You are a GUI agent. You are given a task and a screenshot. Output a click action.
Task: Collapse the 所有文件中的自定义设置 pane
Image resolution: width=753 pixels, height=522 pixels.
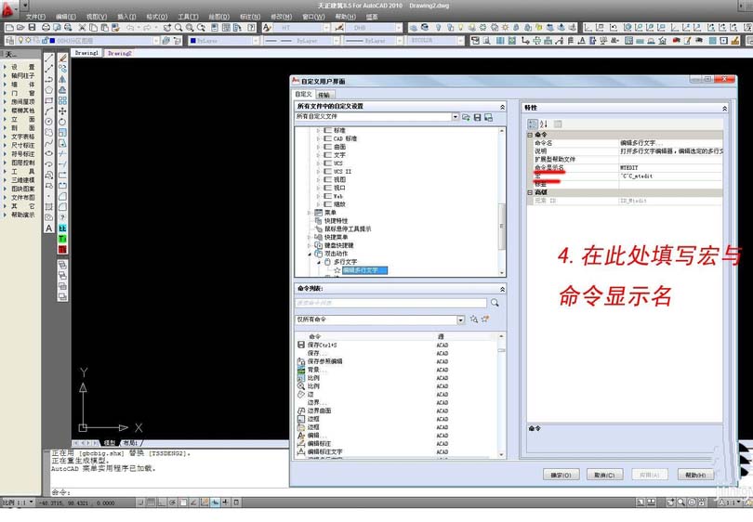(502, 107)
